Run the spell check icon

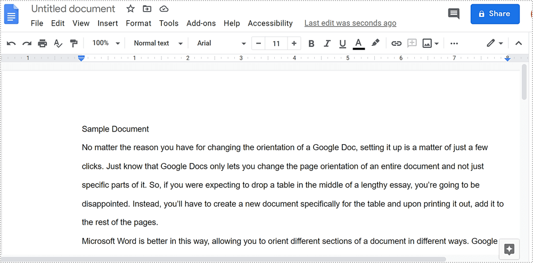[x=58, y=44]
